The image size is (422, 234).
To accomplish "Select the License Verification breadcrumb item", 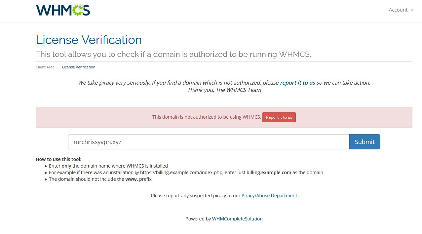I will tap(79, 67).
